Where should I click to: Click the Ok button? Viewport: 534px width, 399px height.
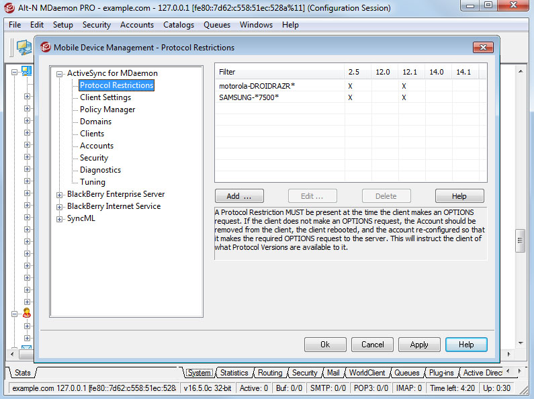[x=325, y=345]
